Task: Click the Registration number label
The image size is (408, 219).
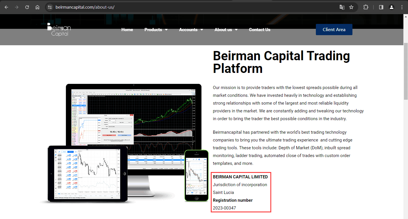Action: pyautogui.click(x=233, y=200)
